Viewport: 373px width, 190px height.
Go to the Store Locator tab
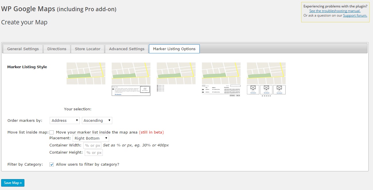88,49
